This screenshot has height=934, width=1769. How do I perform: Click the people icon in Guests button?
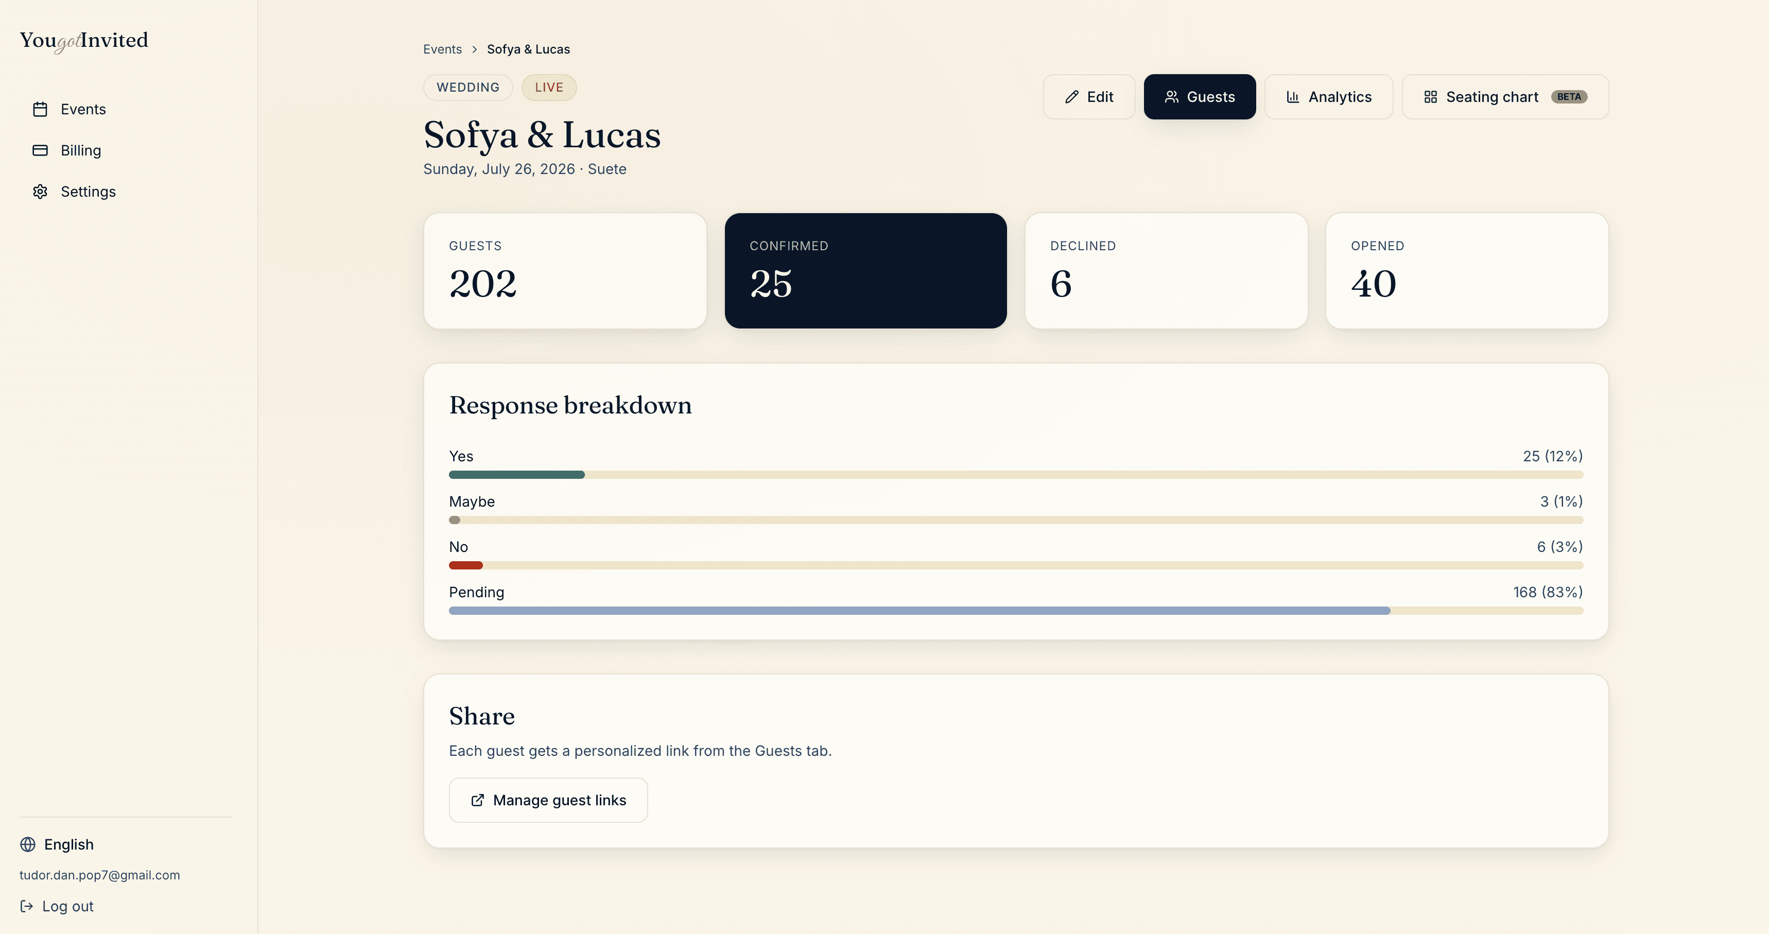(1172, 97)
